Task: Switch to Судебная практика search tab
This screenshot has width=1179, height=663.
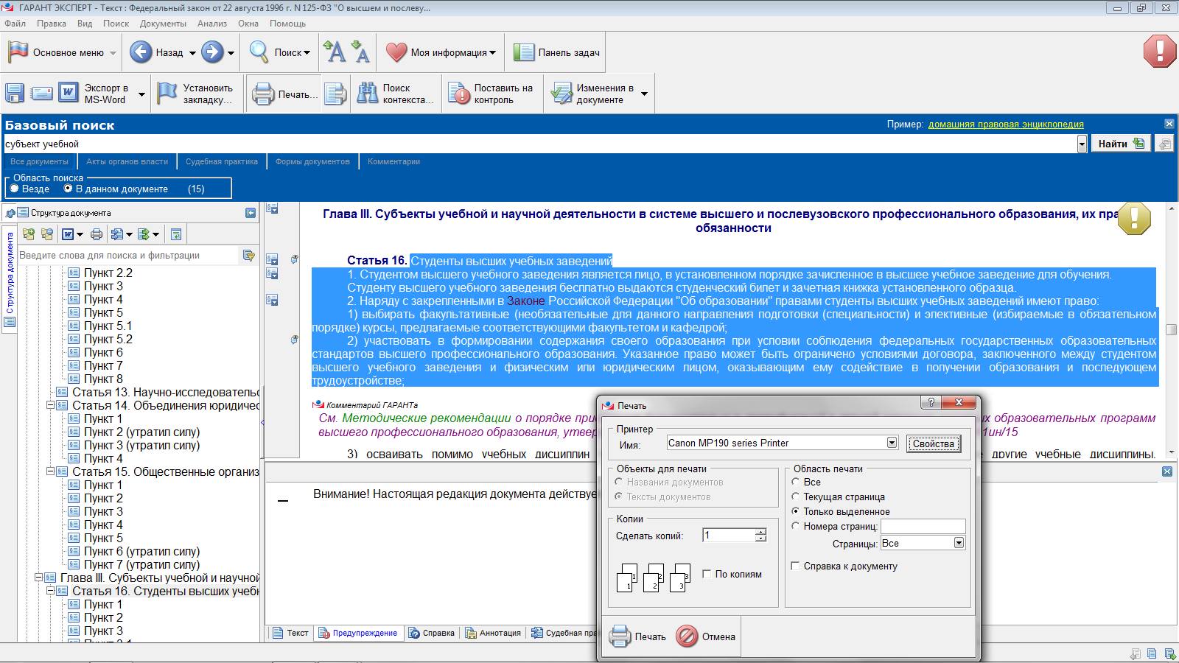Action: (222, 161)
